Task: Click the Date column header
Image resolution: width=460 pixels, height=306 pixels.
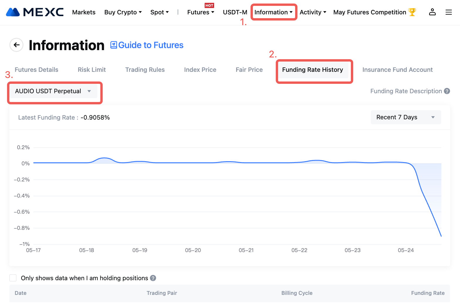Action: pos(21,293)
